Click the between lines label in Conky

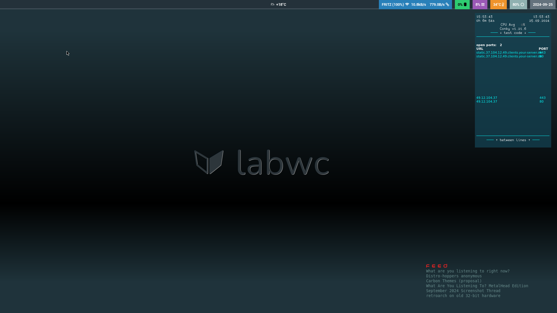[513, 140]
